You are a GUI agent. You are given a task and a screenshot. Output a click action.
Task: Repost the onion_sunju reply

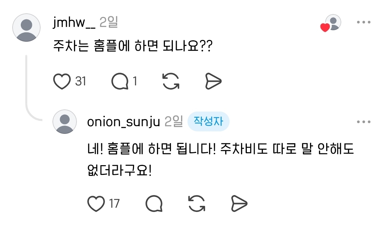point(197,204)
